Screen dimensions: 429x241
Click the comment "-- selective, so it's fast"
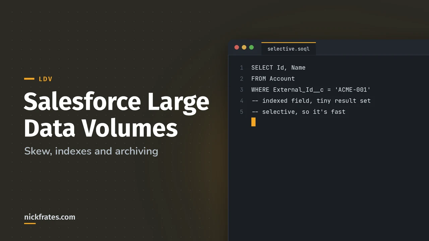298,112
